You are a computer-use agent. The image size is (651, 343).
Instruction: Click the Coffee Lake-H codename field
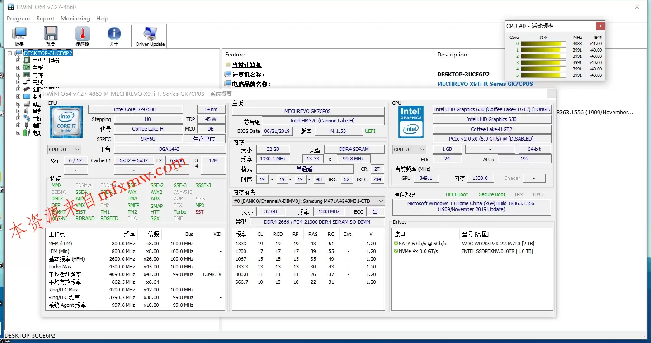(148, 129)
